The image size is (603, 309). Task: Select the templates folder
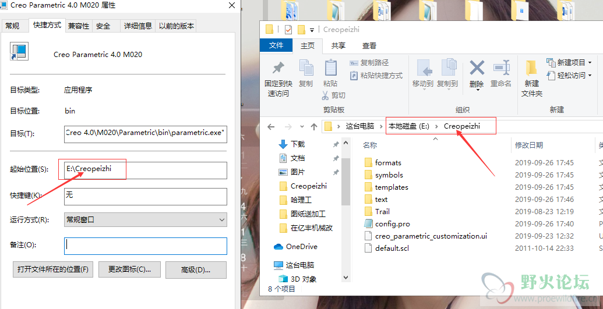pyautogui.click(x=392, y=187)
